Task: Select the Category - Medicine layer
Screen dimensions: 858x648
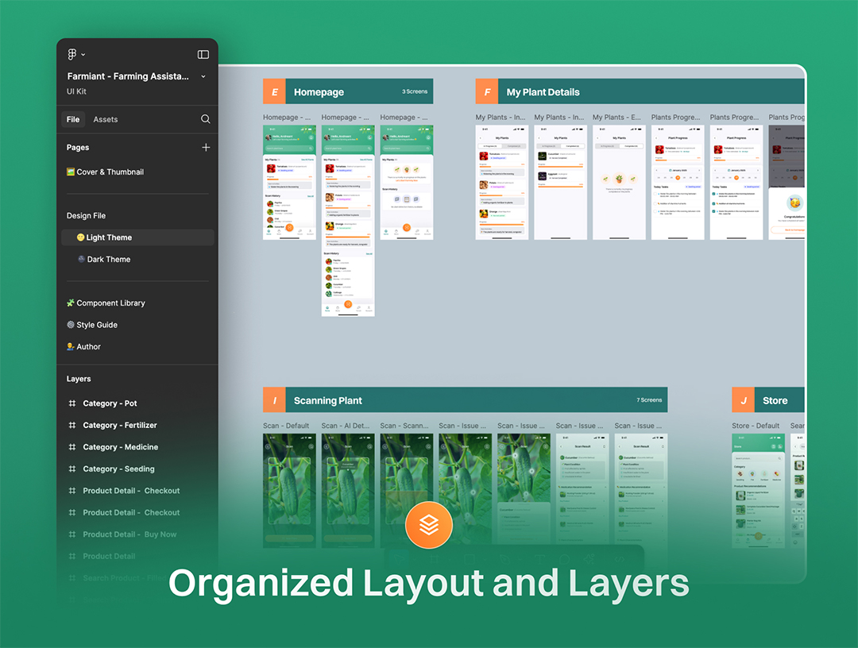Action: 120,447
